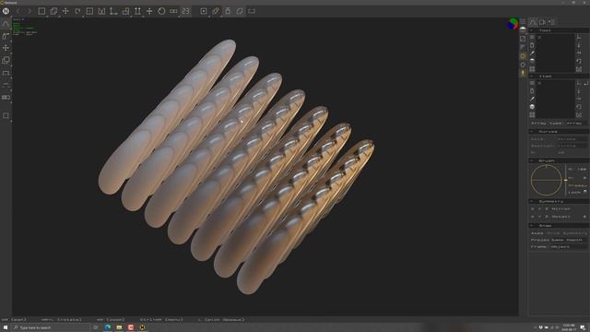This screenshot has width=590, height=332.
Task: Click the Grid button in Snap panel
Action: tap(553, 233)
